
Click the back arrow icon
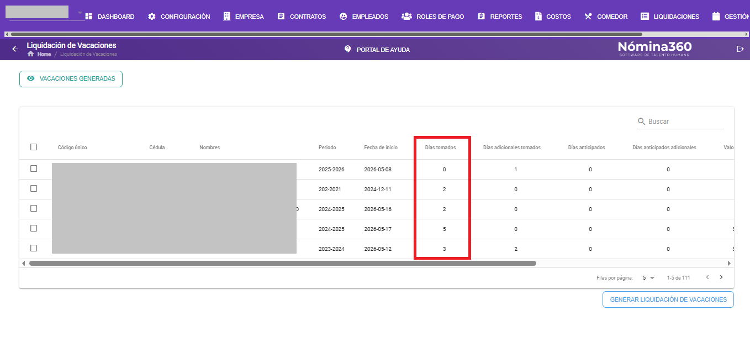pos(15,49)
